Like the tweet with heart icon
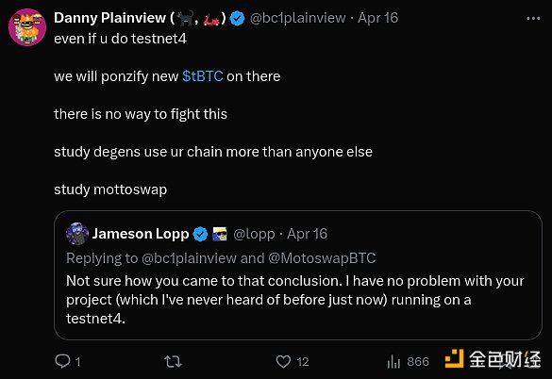 (283, 361)
